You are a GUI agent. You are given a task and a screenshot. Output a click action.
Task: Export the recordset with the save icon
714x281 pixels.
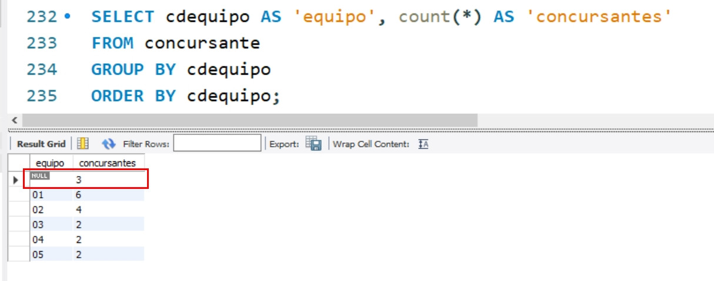313,144
